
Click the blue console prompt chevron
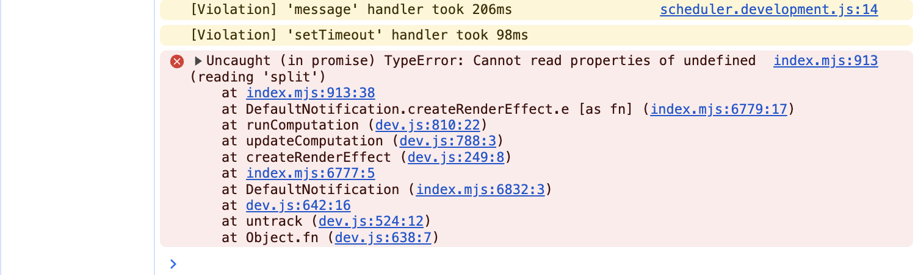coord(173,263)
